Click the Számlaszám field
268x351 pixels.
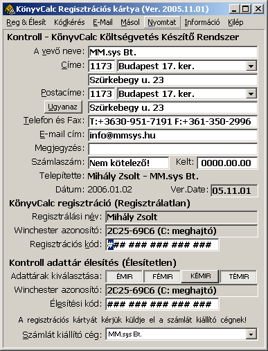coord(129,163)
